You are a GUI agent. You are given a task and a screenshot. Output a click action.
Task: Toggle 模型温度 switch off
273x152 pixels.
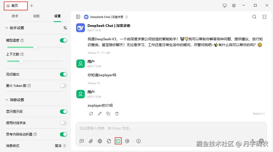(63, 40)
